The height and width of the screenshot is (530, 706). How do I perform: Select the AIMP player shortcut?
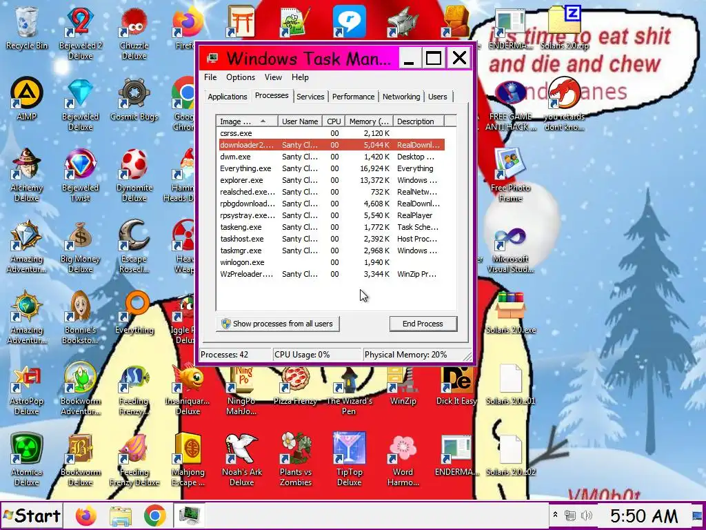pyautogui.click(x=27, y=99)
